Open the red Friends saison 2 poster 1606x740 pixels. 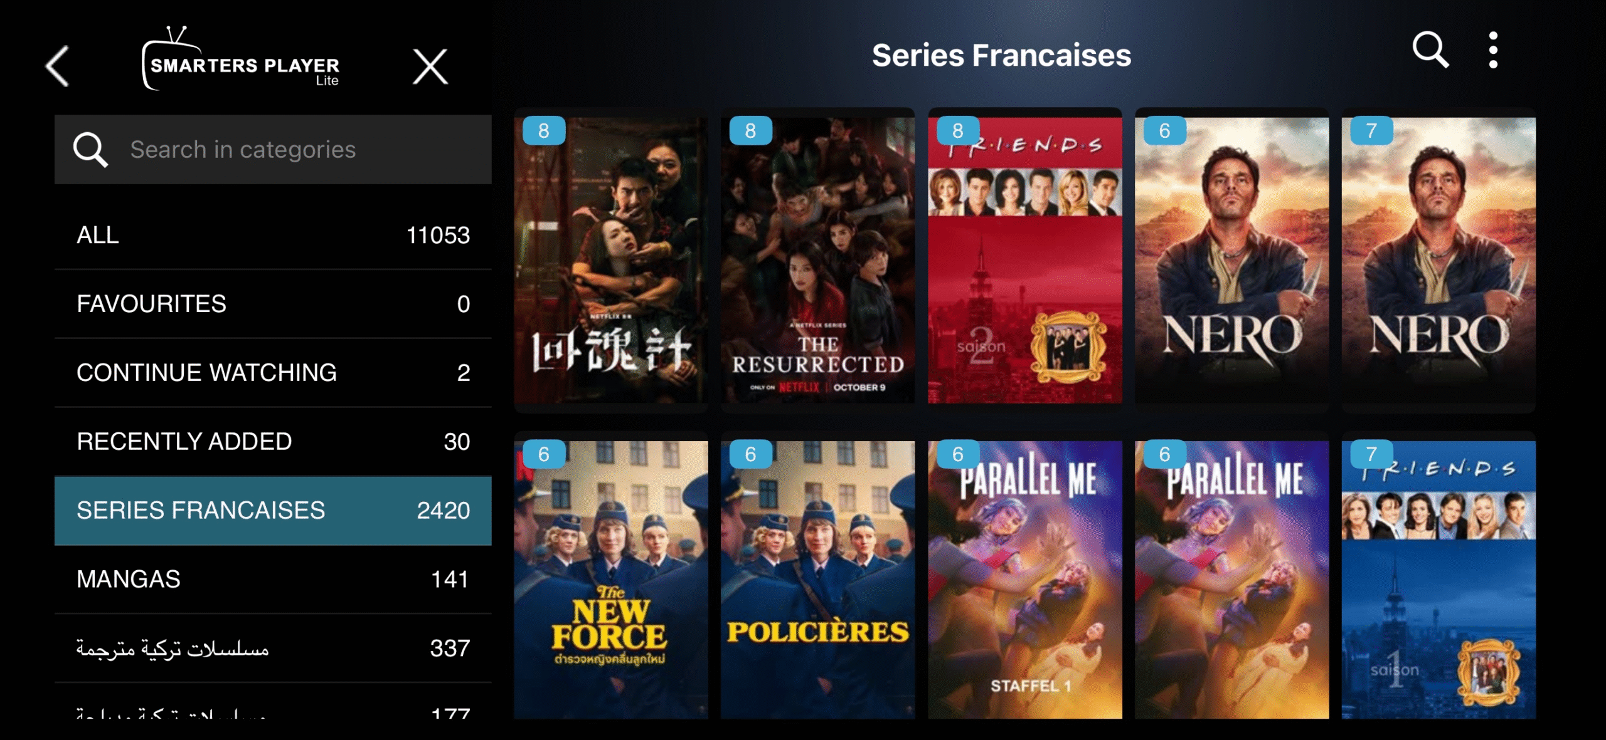[x=1024, y=260]
